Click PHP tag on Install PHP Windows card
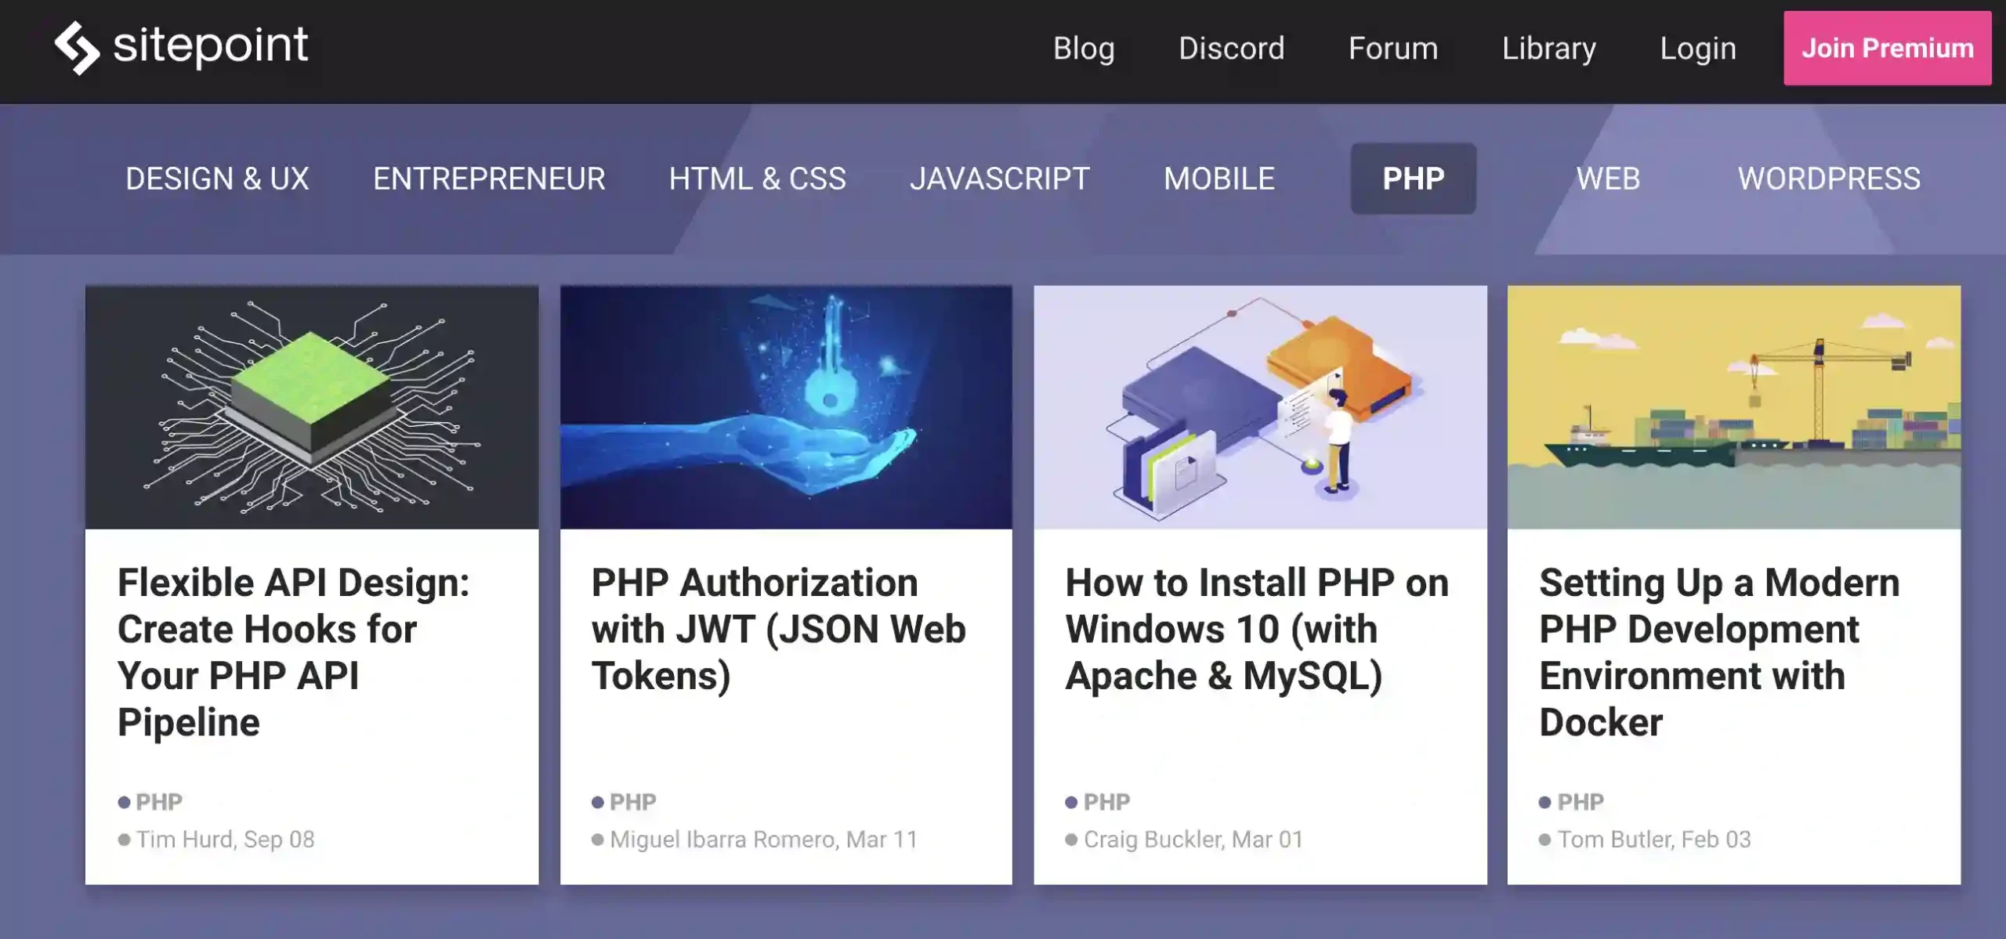Image resolution: width=2006 pixels, height=939 pixels. coord(1106,802)
